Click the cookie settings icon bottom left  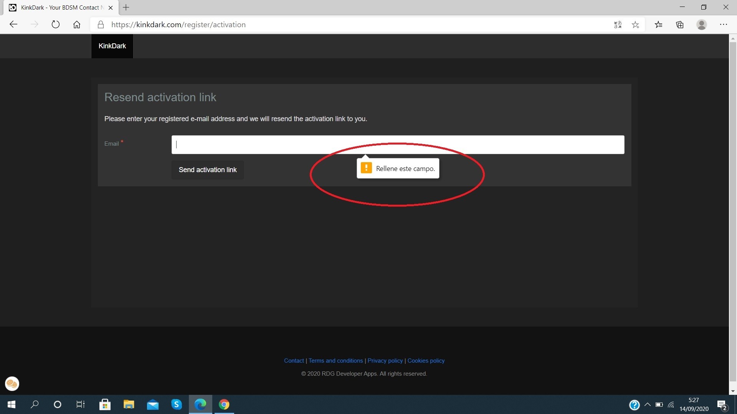pyautogui.click(x=12, y=383)
